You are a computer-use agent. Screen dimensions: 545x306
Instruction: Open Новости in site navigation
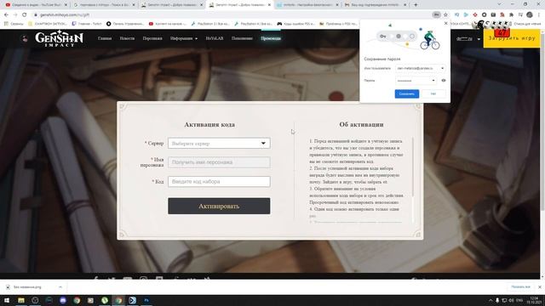coord(127,38)
